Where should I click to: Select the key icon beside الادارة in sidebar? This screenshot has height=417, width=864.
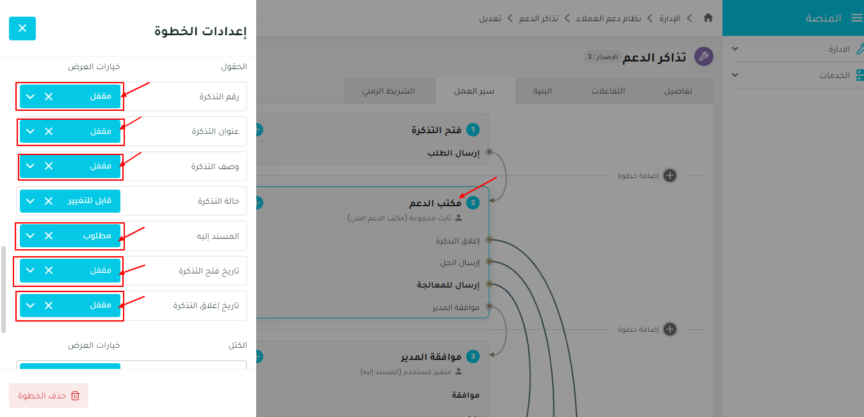(x=861, y=49)
